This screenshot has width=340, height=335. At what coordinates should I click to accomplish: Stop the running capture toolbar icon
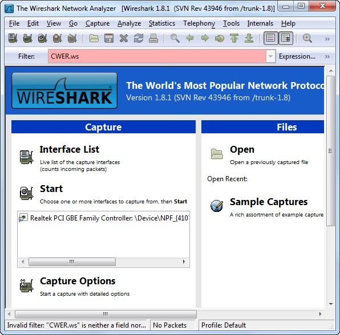click(x=58, y=38)
